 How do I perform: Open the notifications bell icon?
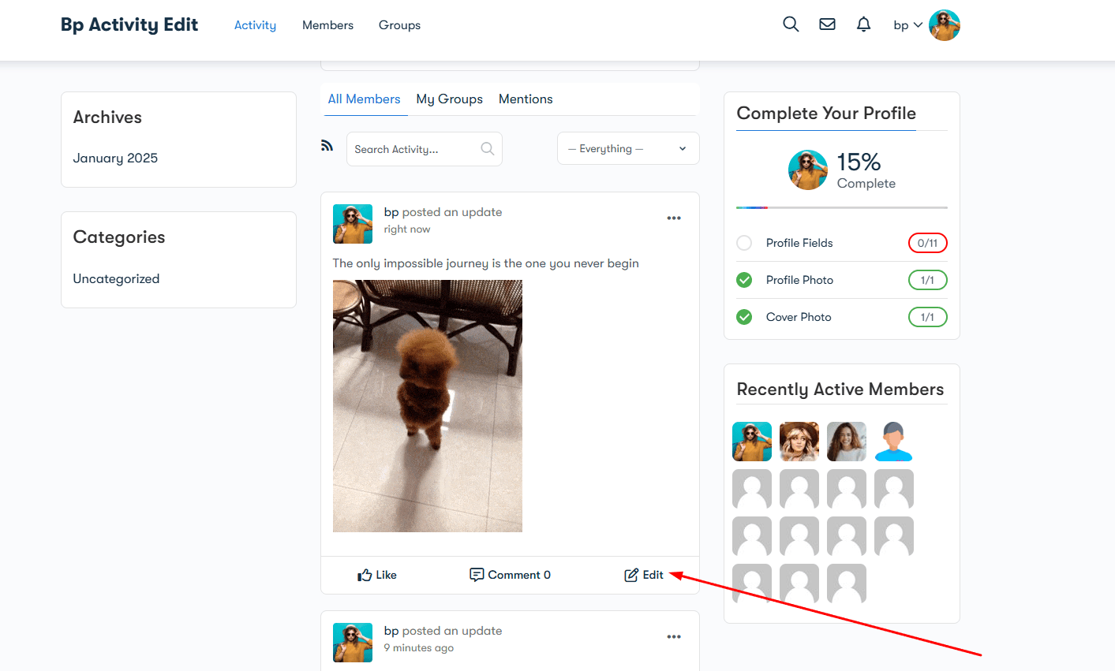point(863,24)
